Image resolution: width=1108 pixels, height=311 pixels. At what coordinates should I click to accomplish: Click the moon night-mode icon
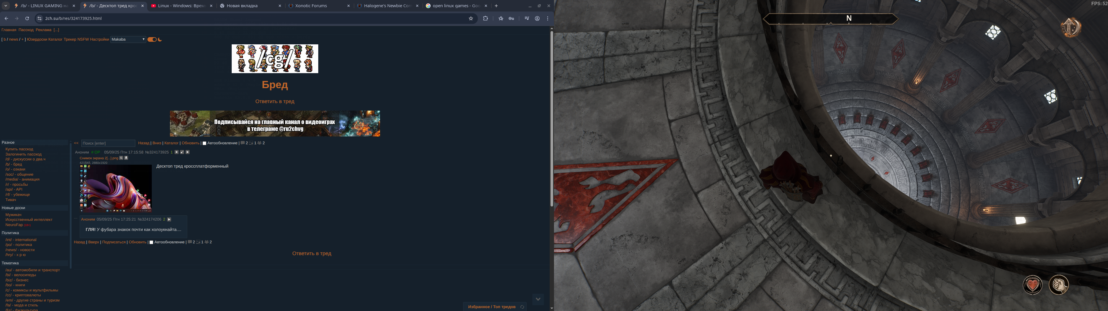[x=160, y=39]
